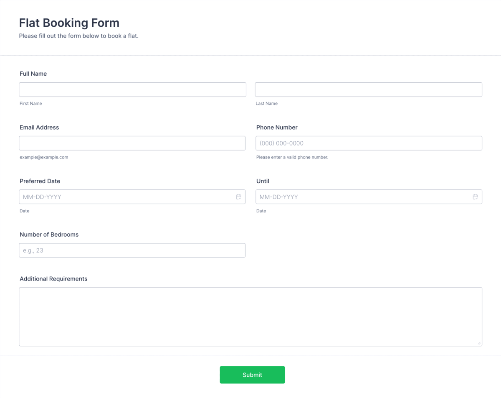The width and height of the screenshot is (501, 398).
Task: Click the Full Name label
Action: pos(33,74)
